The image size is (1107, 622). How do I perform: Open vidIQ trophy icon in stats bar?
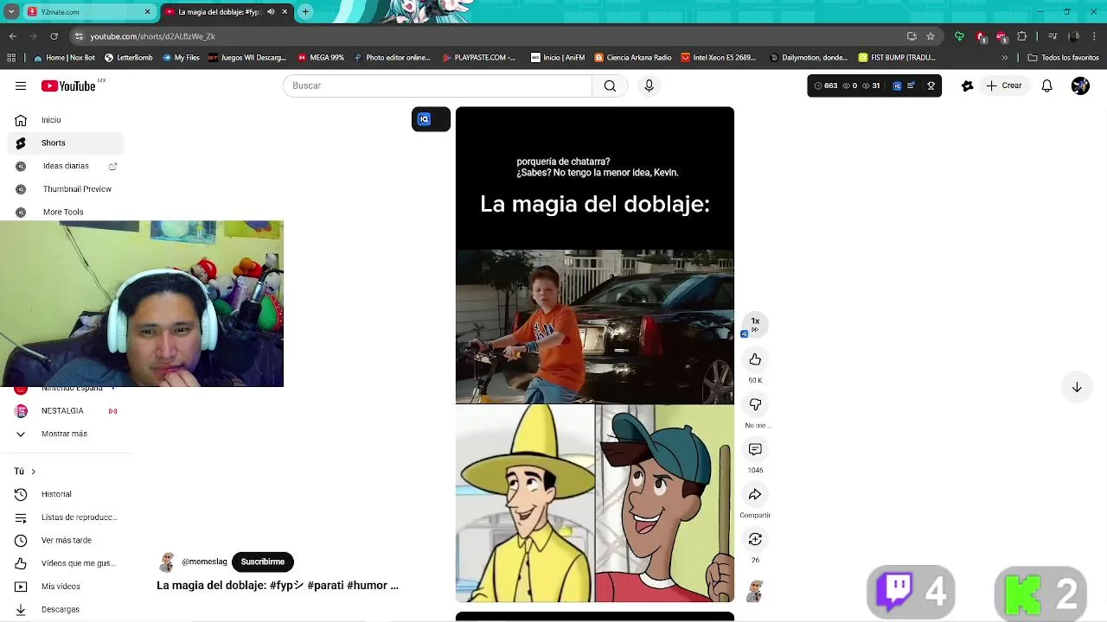coord(931,86)
